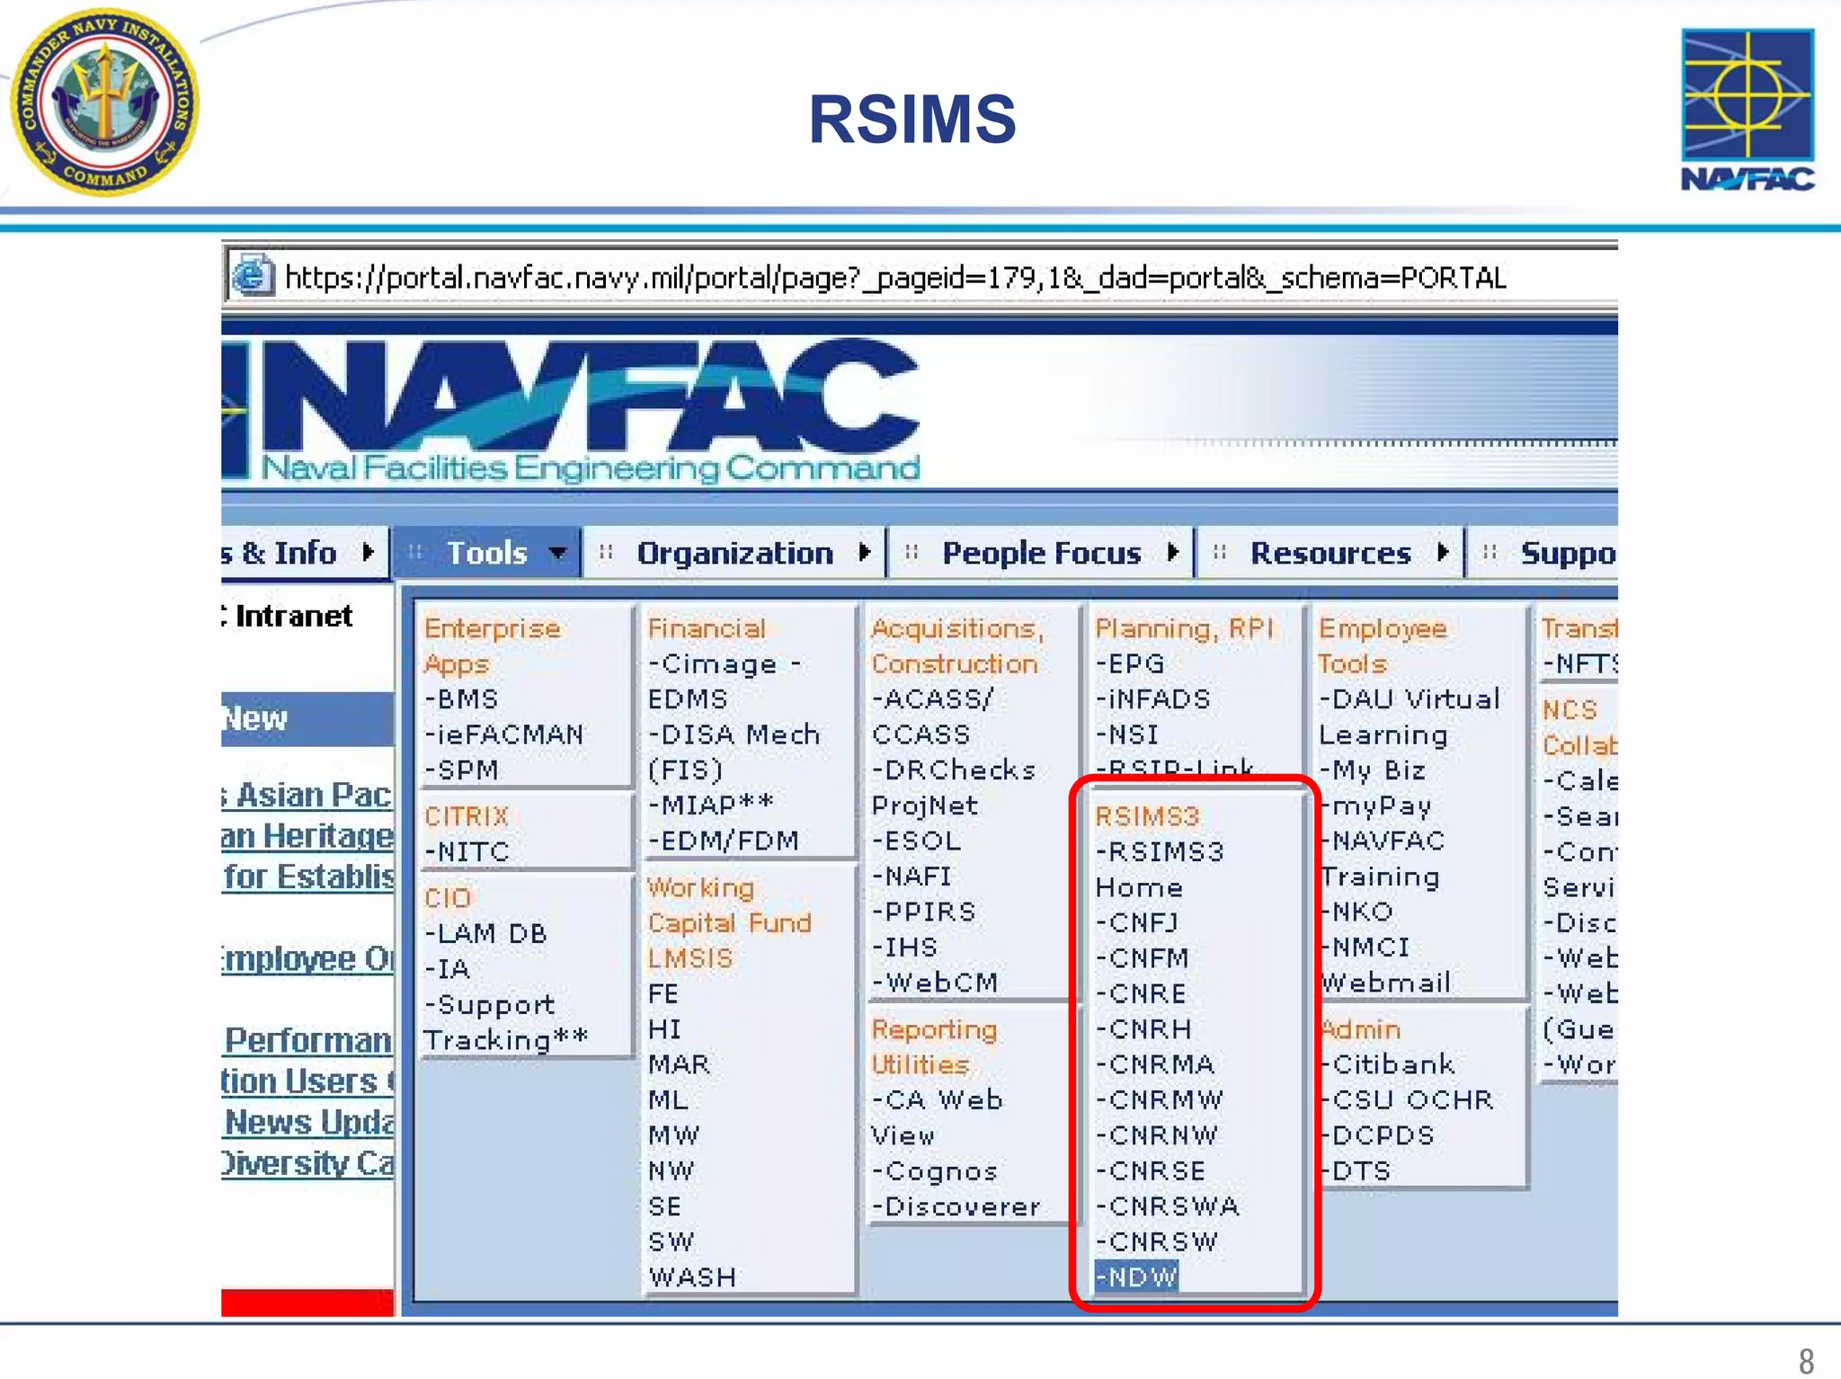
Task: Open the Tools menu
Action: coord(486,552)
